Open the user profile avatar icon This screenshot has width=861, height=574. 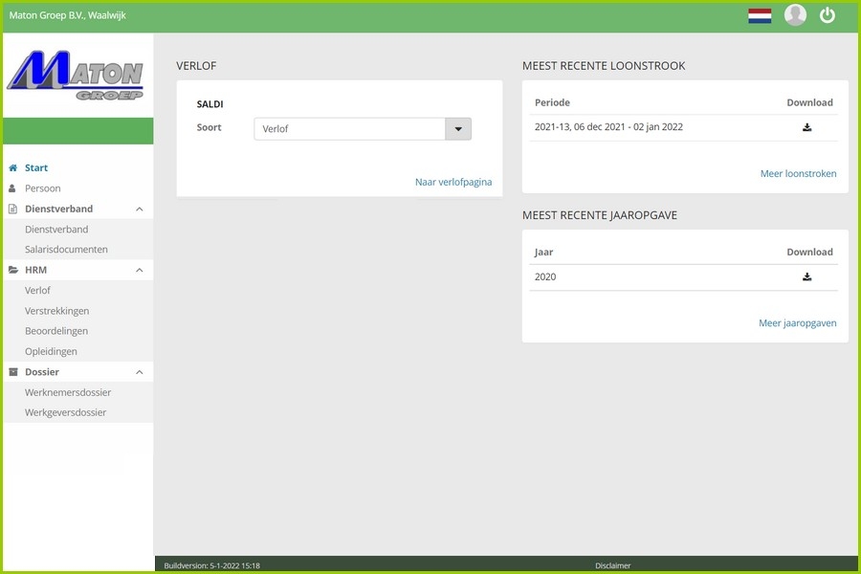795,15
